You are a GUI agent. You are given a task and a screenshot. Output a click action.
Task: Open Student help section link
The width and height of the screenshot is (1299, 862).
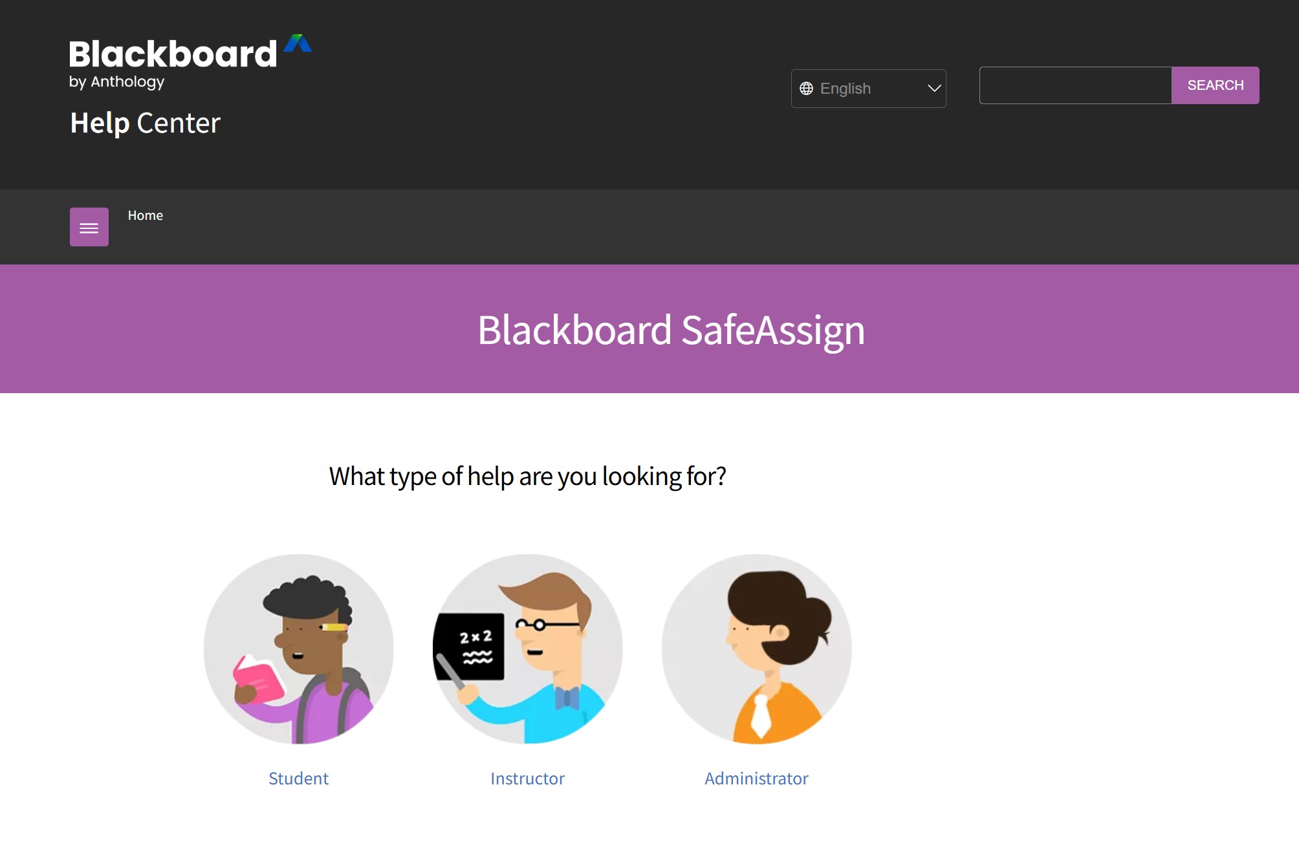click(x=298, y=778)
